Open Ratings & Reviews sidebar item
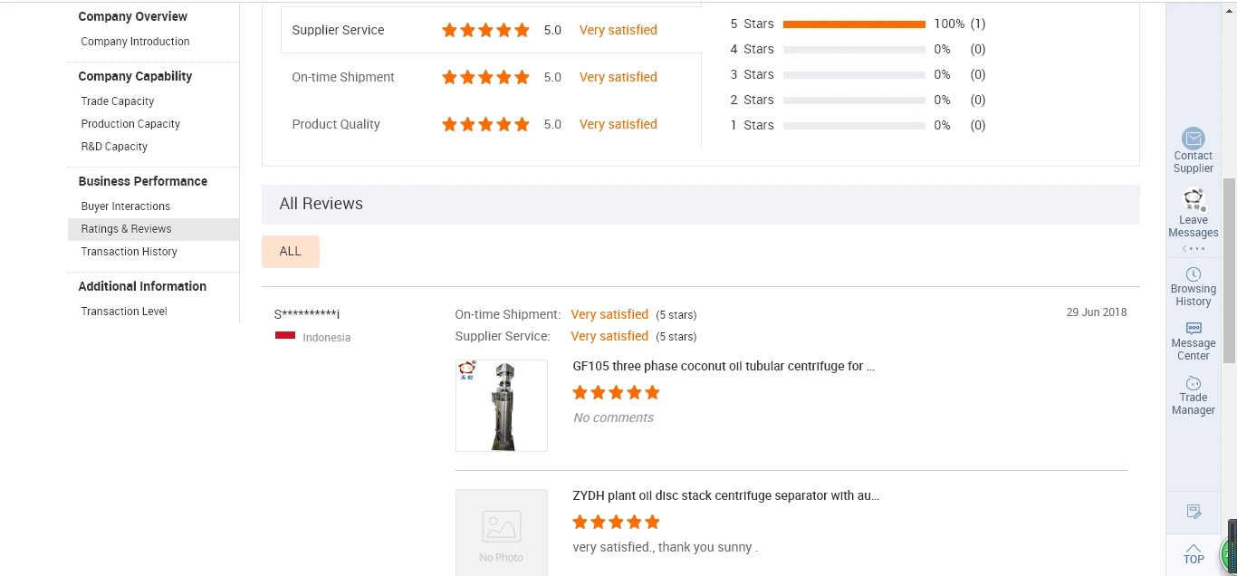This screenshot has height=576, width=1237. click(126, 229)
